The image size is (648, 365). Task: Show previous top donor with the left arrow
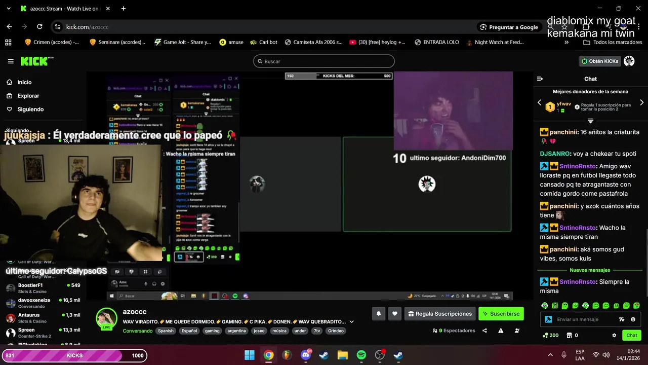[539, 102]
